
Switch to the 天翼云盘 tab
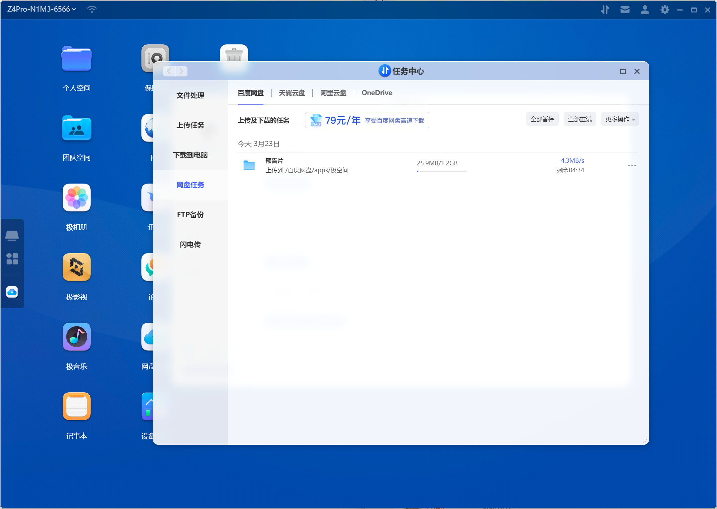click(291, 93)
